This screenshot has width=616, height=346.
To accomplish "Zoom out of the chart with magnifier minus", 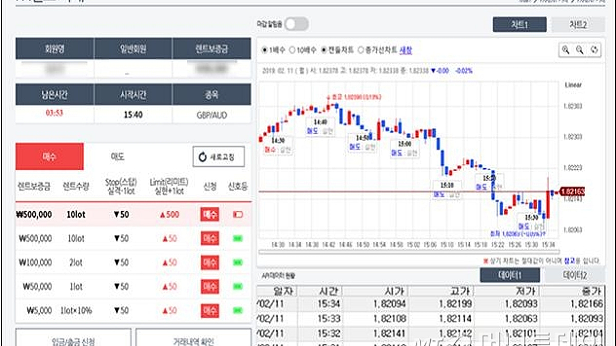I will click(x=580, y=50).
